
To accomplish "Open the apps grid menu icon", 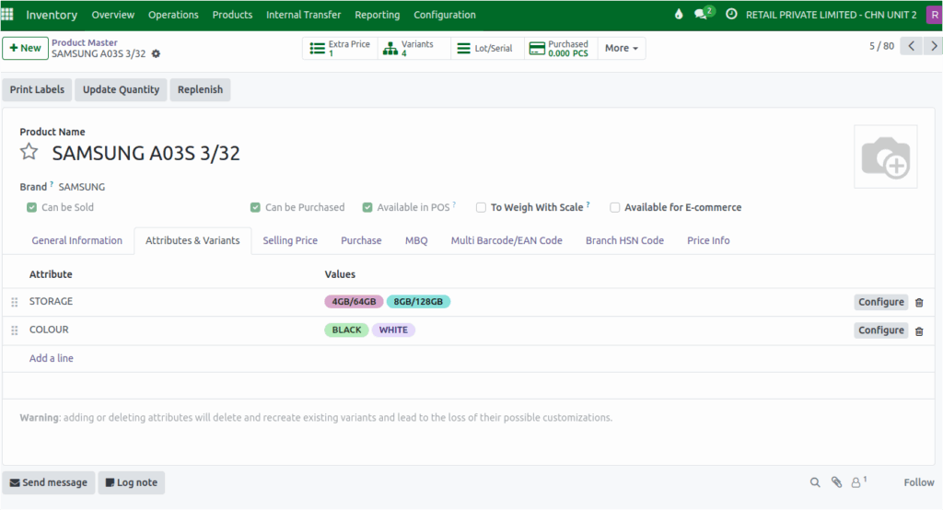I will (7, 14).
